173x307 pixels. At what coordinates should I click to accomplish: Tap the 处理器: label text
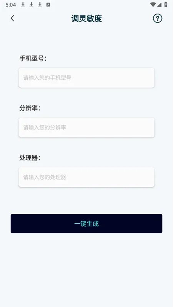pyautogui.click(x=30, y=158)
